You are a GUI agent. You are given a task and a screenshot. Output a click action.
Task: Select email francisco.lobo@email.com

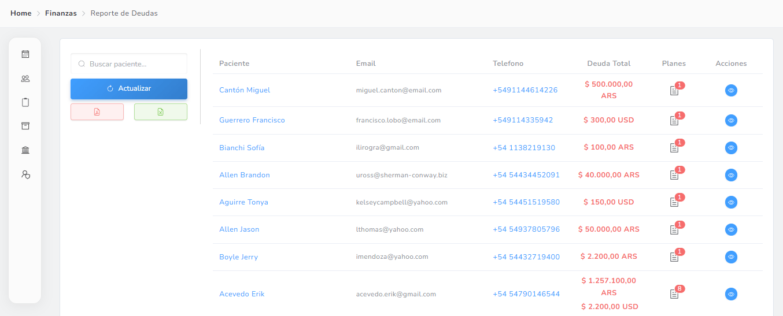pos(398,120)
